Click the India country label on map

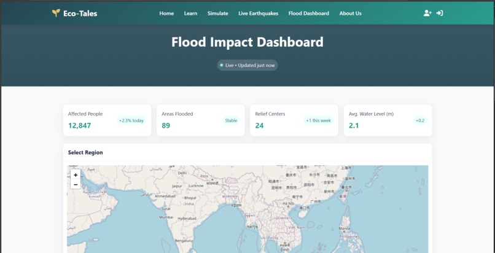click(189, 204)
